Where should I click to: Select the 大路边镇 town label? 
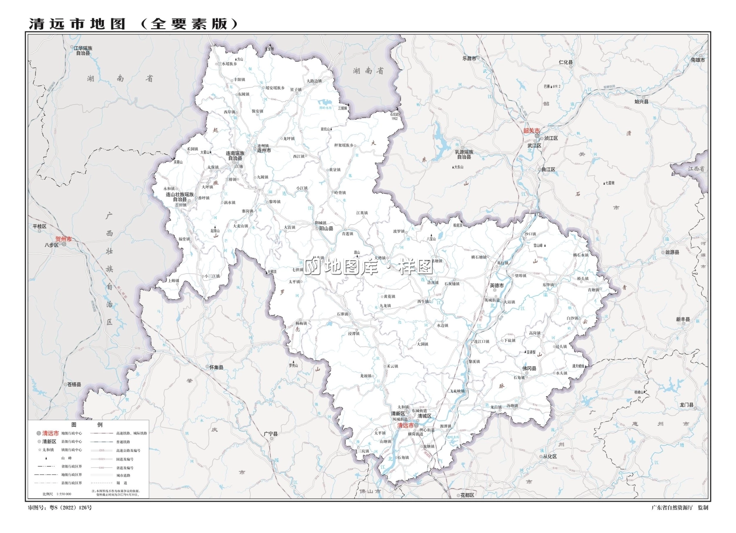314,81
